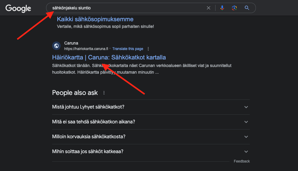Click the Caruna globe favicon
The image size is (298, 171).
click(x=56, y=46)
